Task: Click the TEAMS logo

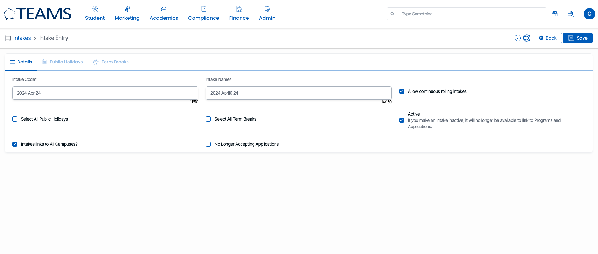Action: 37,14
